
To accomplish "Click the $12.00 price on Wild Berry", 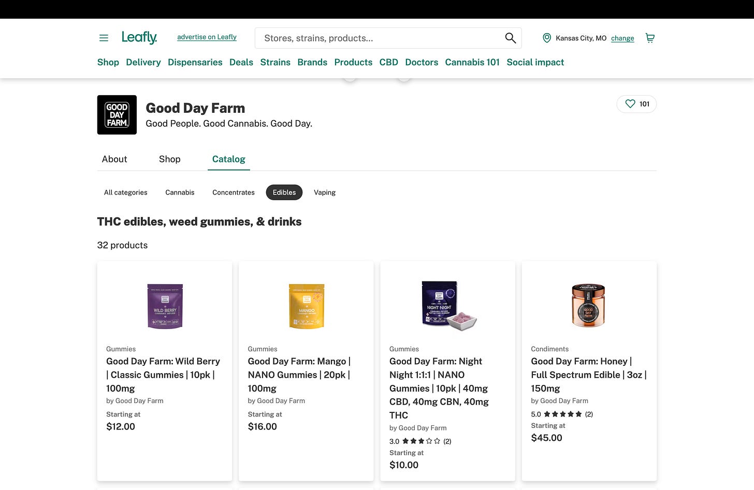I will tap(121, 427).
